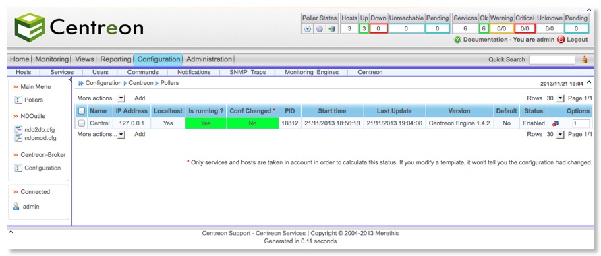Click the poller status gear icon
The image size is (601, 256).
tap(320, 29)
